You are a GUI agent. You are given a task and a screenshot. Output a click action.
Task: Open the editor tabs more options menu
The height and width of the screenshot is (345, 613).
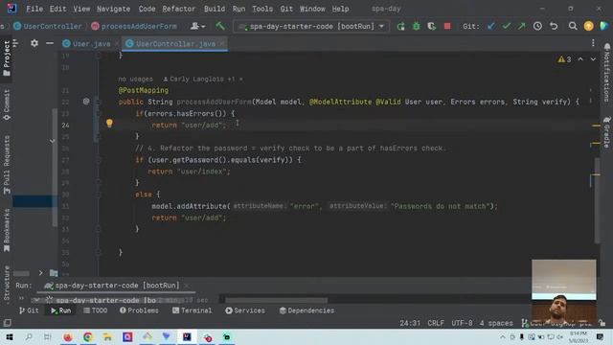click(593, 43)
